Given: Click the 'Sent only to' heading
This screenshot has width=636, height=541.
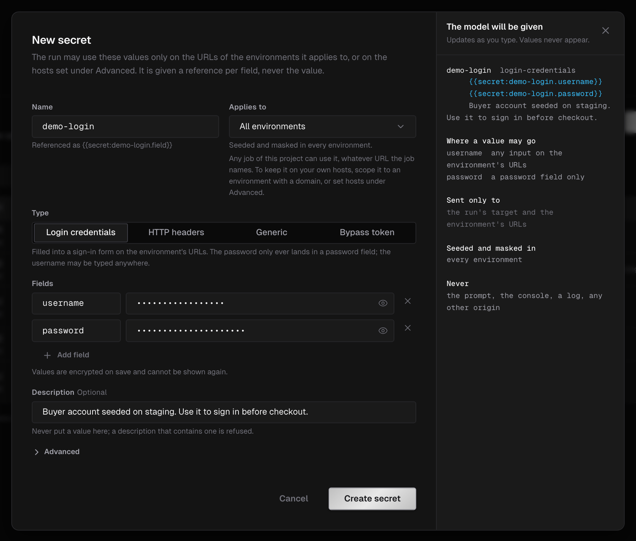Looking at the screenshot, I should (x=473, y=201).
